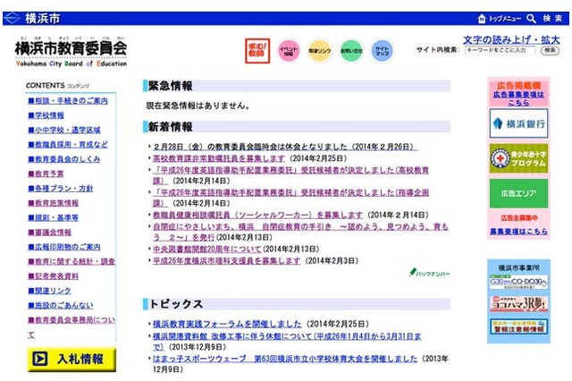Open 規則・基準等 menu item
This screenshot has width=572, height=381.
(54, 217)
